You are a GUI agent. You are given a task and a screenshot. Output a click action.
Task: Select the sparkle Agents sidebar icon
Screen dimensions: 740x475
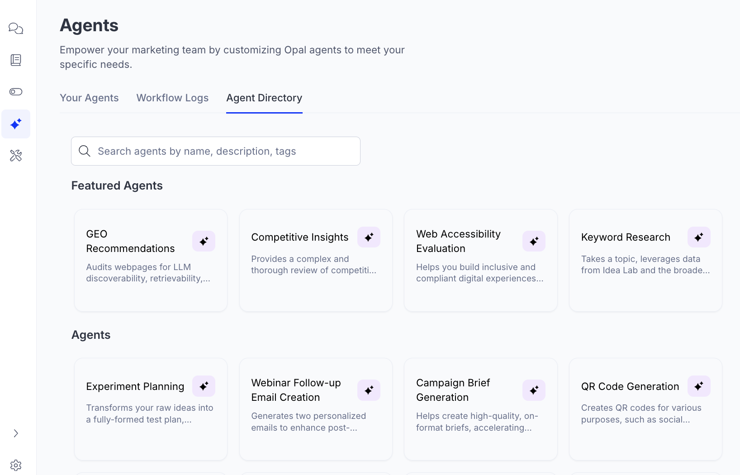(x=16, y=124)
